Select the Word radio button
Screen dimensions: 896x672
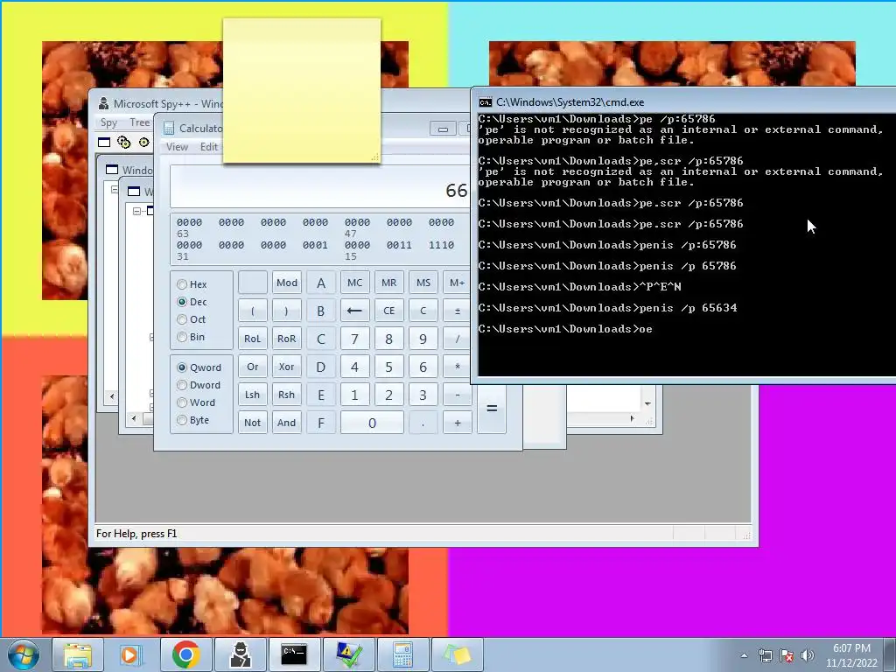(x=182, y=402)
